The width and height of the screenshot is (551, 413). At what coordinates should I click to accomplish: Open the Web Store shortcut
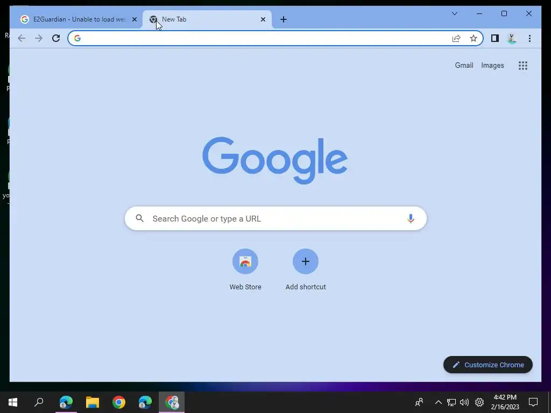[245, 269]
